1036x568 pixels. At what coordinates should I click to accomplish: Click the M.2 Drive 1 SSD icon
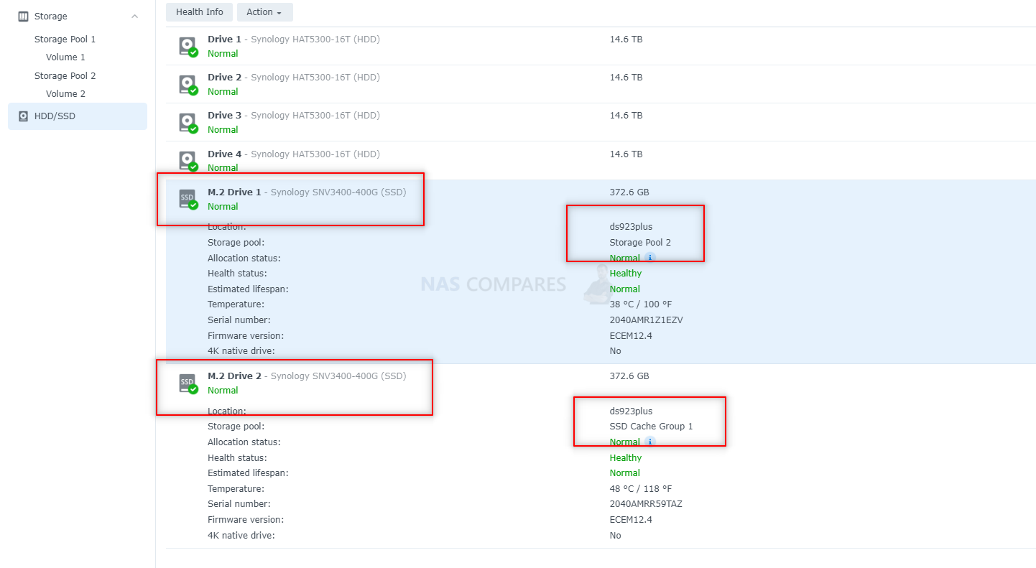(188, 200)
